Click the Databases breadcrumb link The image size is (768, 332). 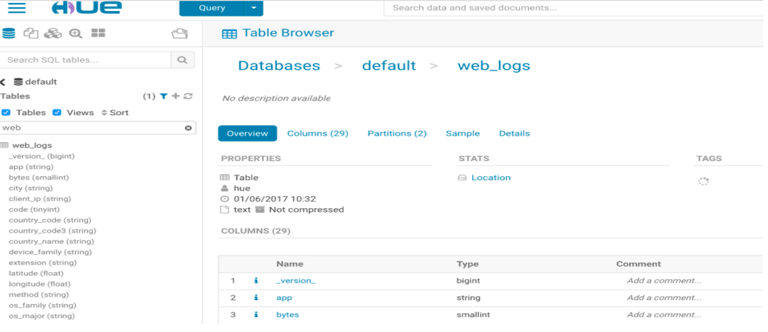click(x=279, y=66)
